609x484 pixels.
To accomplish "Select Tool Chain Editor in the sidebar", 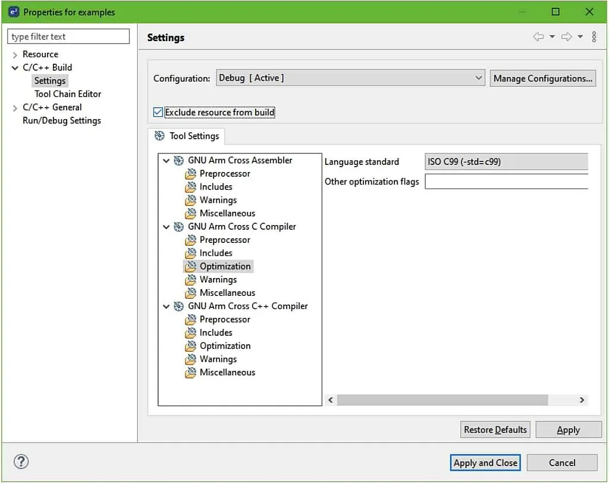I will click(67, 93).
